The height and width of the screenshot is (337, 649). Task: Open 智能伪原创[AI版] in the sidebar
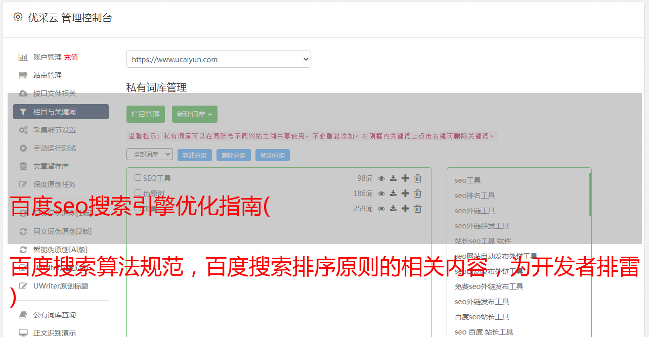tap(61, 250)
